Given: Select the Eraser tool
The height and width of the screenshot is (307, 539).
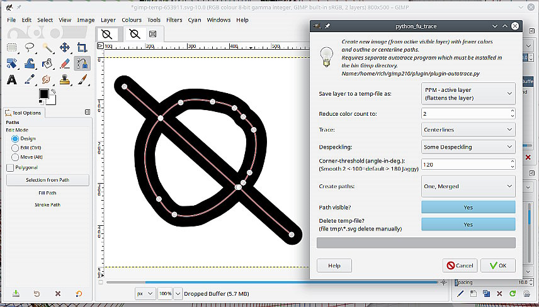Looking at the screenshot, I should (65, 64).
